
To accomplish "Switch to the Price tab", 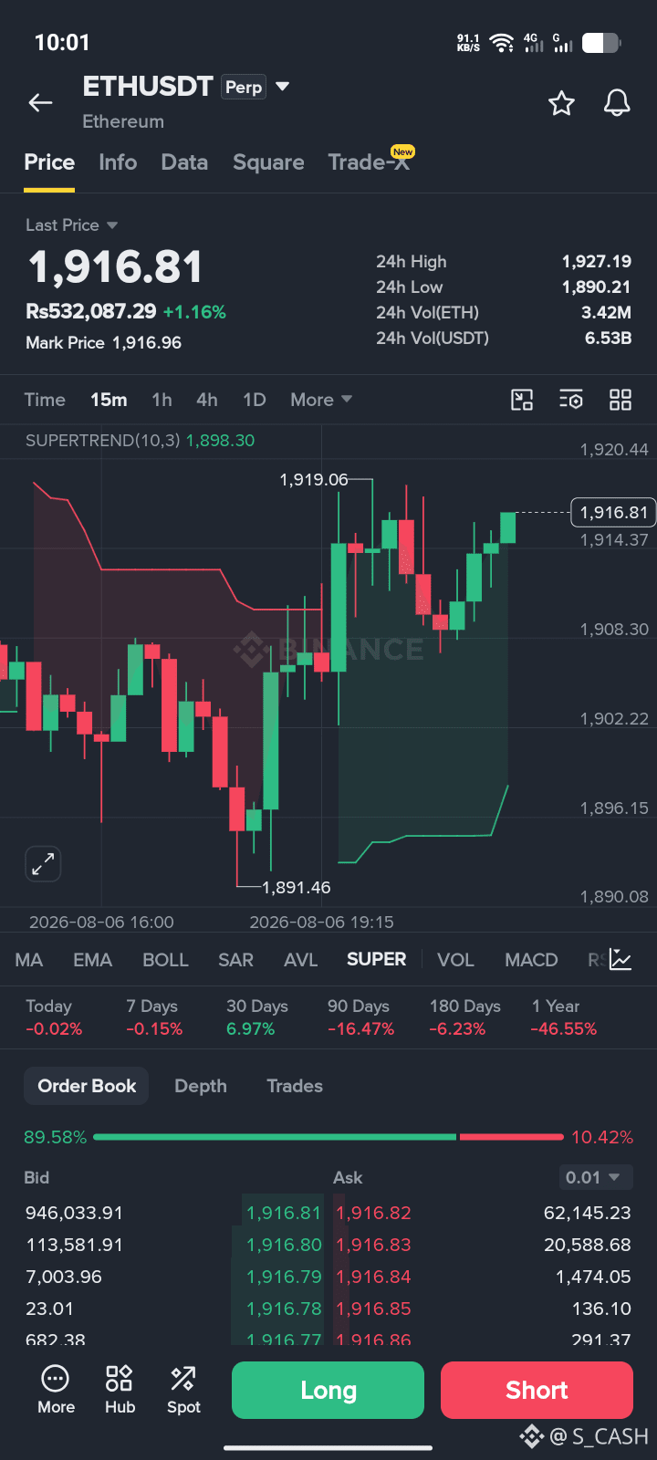I will tap(49, 162).
